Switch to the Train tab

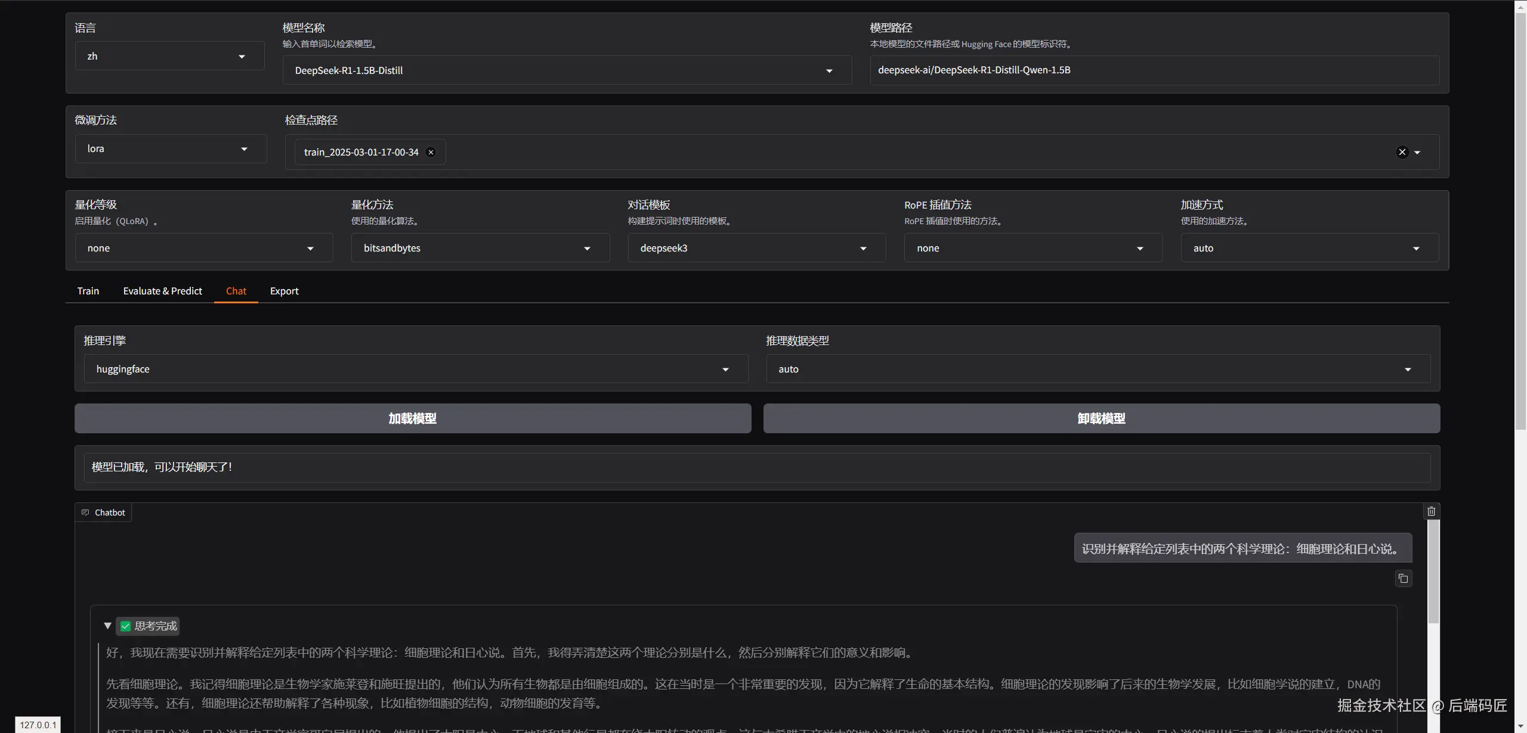pos(88,291)
